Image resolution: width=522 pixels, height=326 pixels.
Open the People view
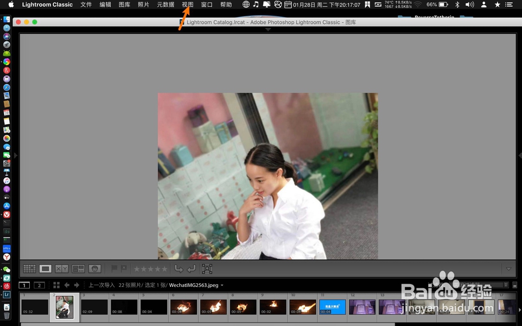click(x=94, y=269)
